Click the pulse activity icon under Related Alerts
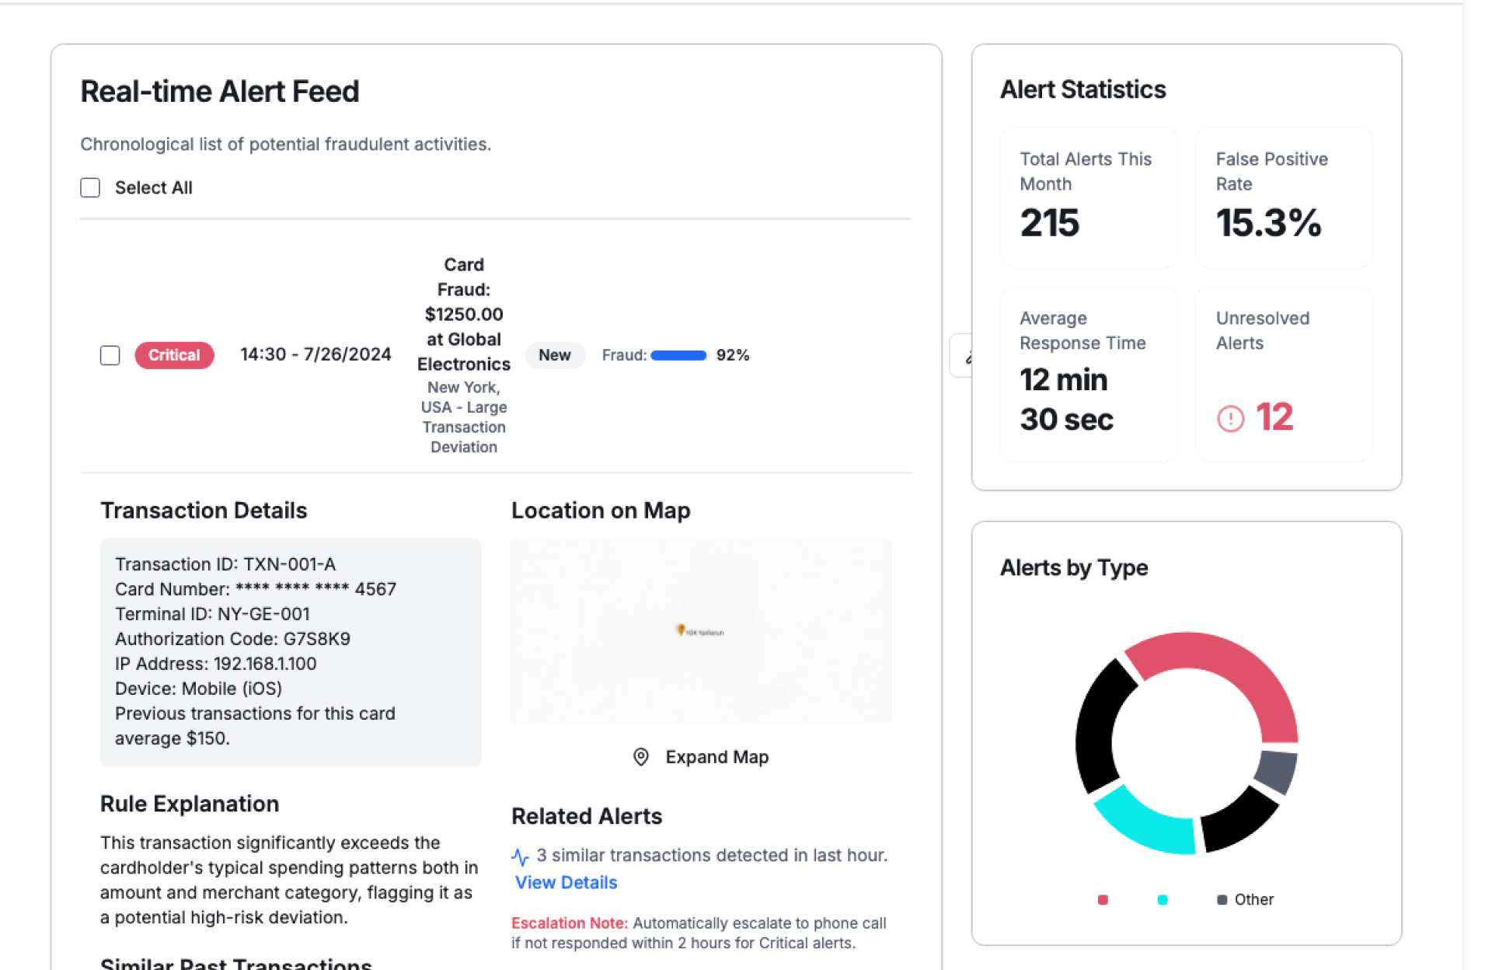 [x=520, y=857]
